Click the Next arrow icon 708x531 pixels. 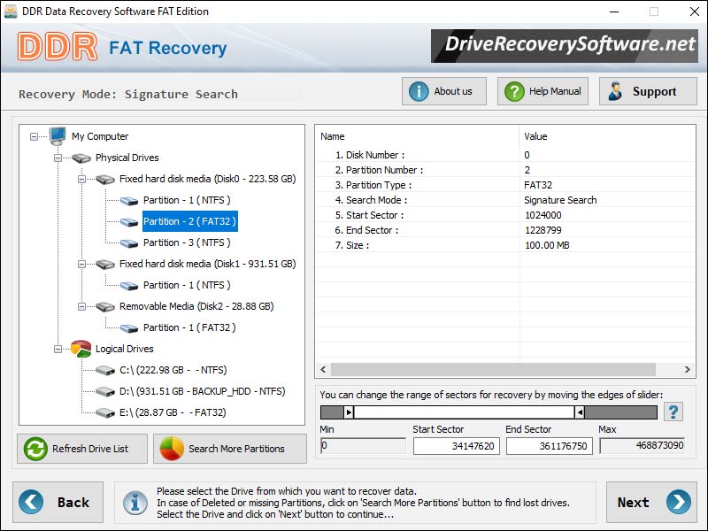(x=679, y=502)
